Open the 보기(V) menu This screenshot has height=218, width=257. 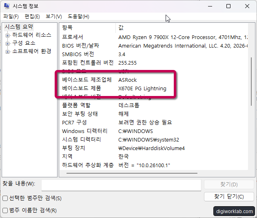(x=54, y=17)
